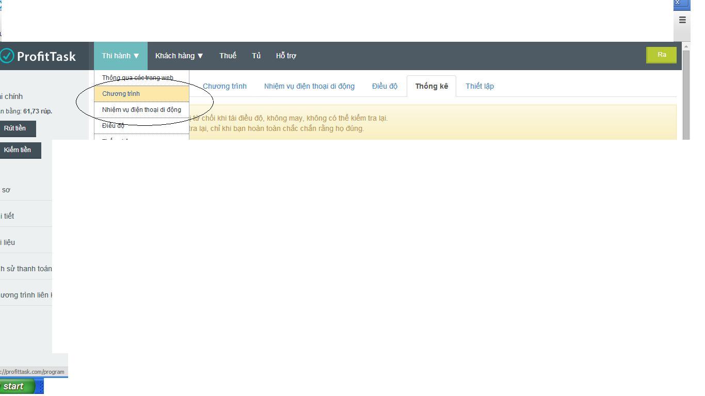Screen dimensions: 705x396
Task: Click the Kiếm tiền button
Action: (x=20, y=150)
